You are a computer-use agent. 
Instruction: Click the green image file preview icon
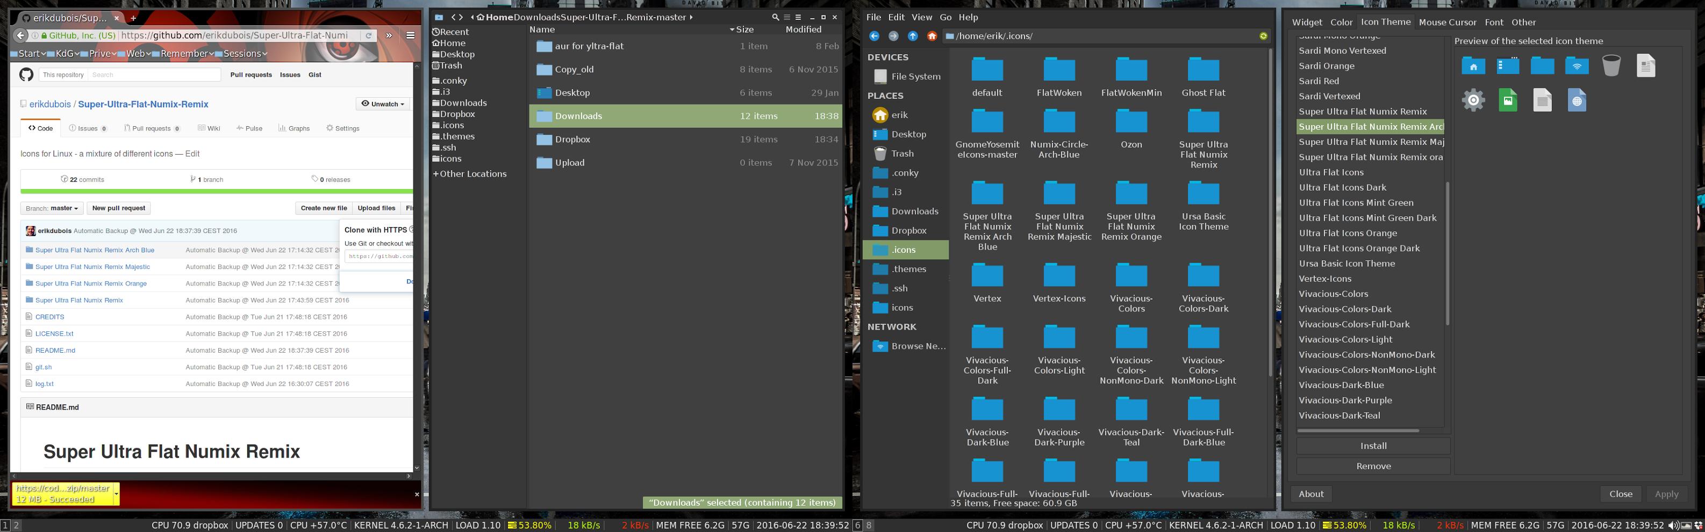[x=1508, y=100]
